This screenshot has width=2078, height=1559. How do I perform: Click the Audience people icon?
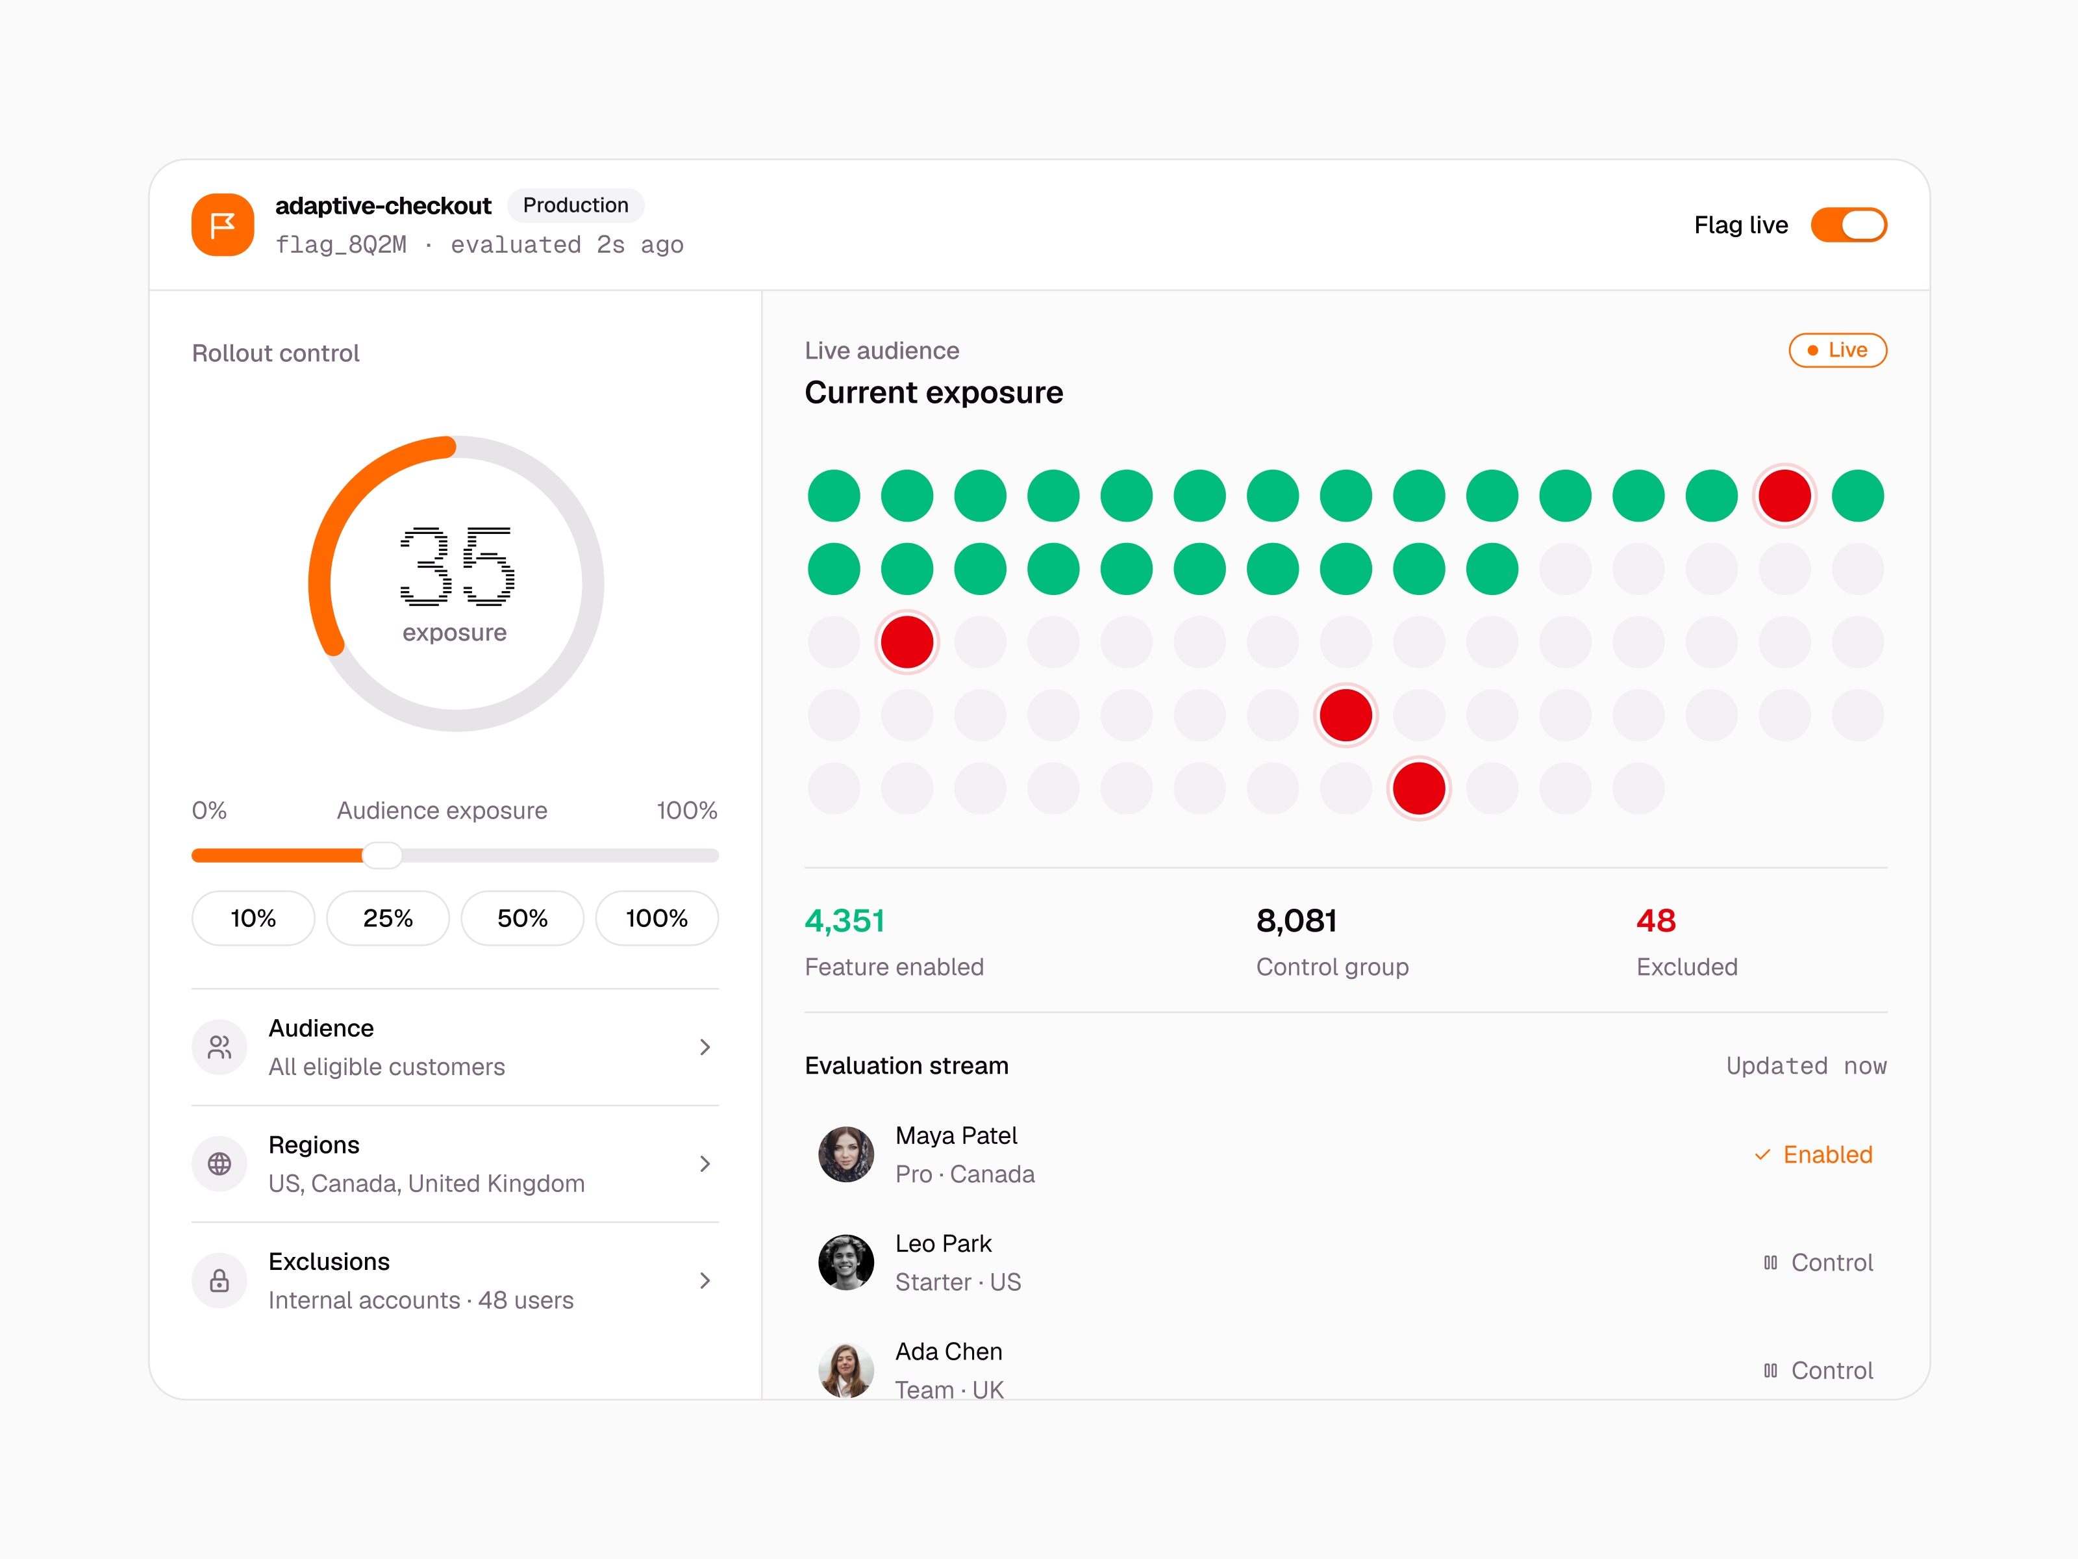point(220,1047)
